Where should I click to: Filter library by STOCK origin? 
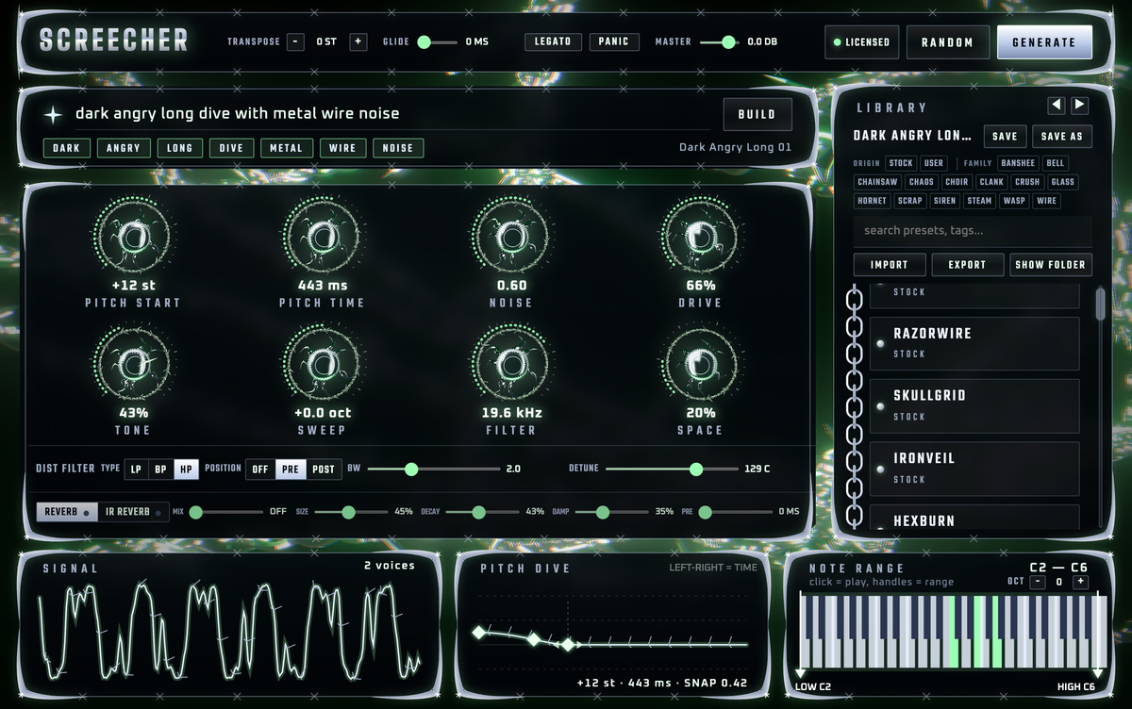901,163
